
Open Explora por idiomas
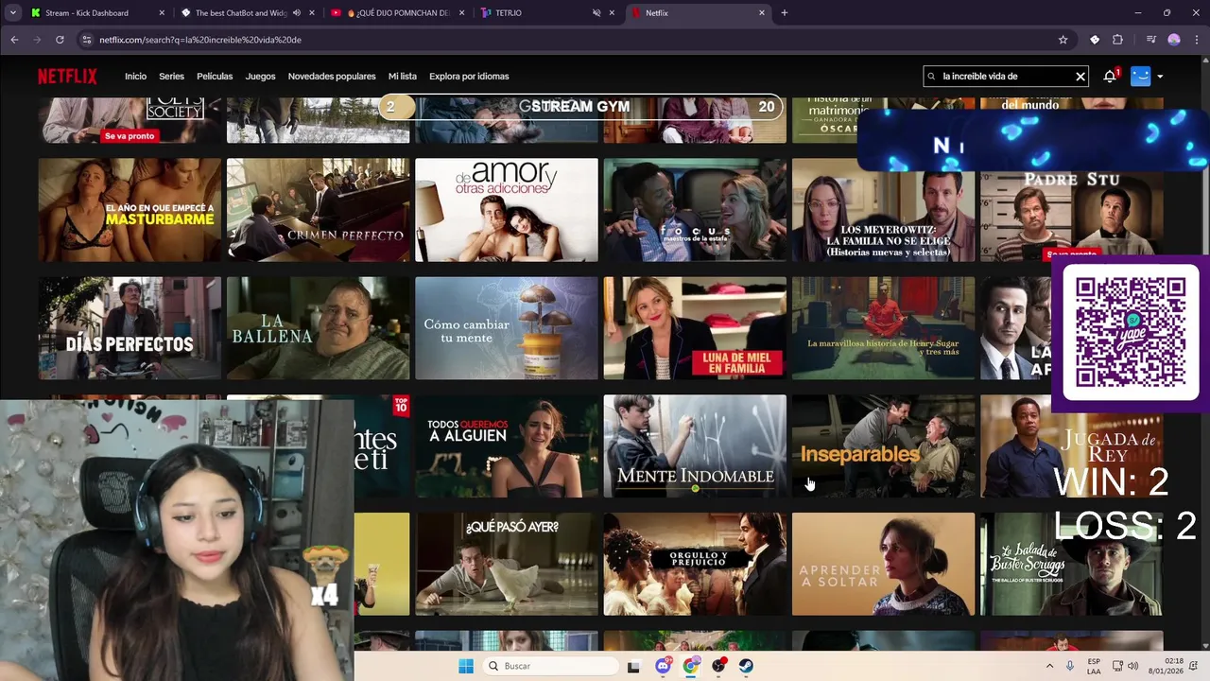click(x=469, y=77)
